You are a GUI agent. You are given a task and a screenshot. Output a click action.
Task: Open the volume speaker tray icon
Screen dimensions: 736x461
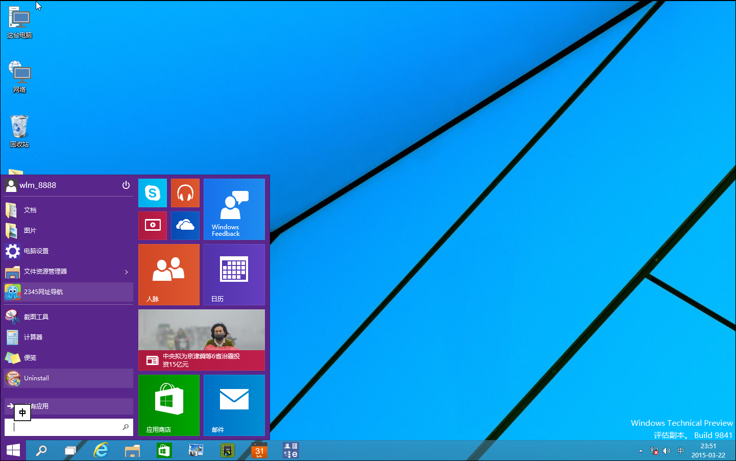pos(667,451)
